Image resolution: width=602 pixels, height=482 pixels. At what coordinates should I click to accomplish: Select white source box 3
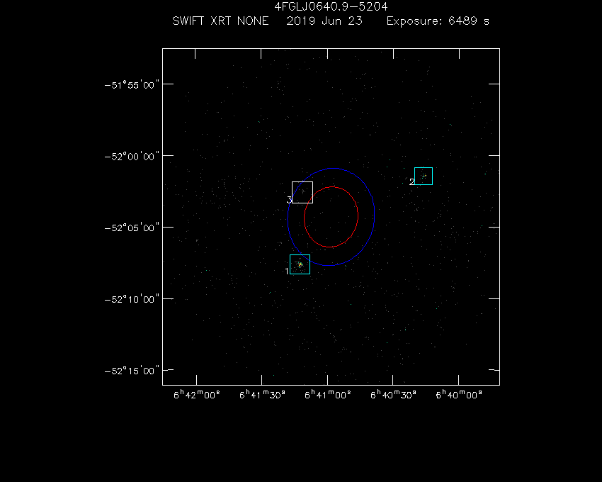[302, 192]
